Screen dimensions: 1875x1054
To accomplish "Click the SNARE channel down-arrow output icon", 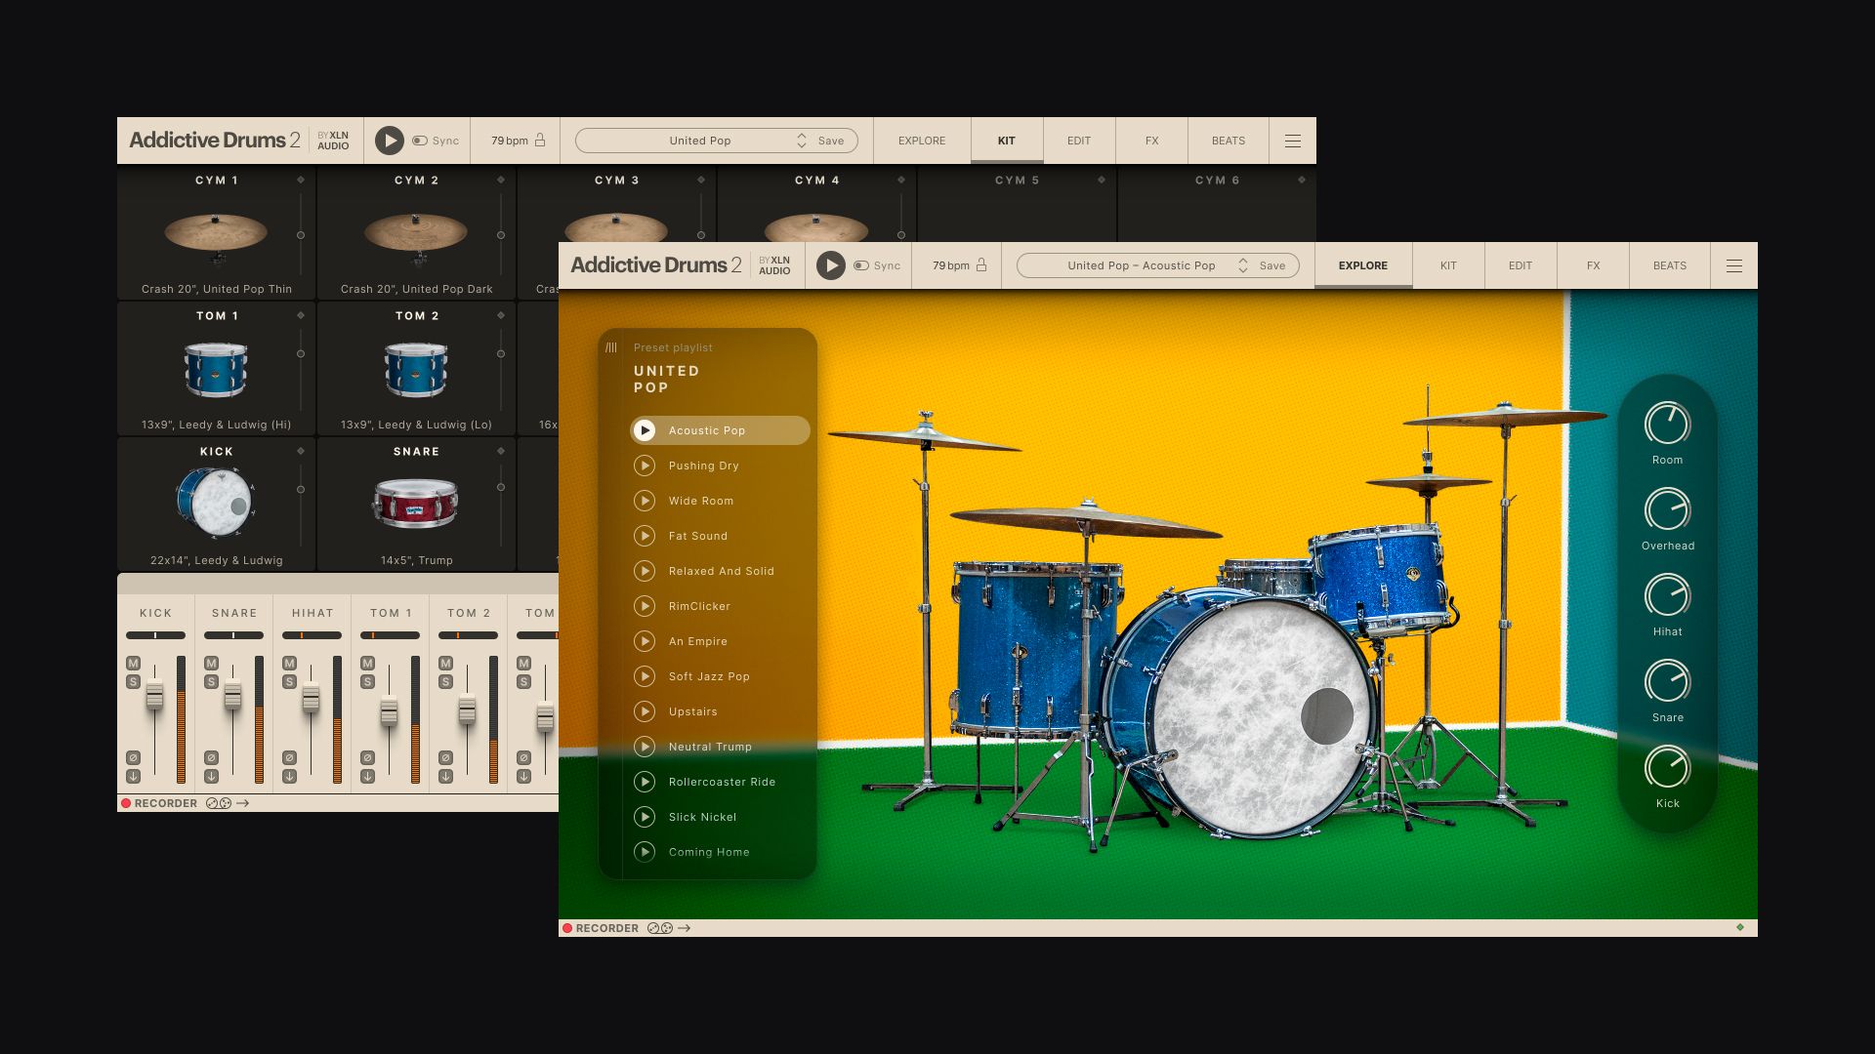I will click(x=211, y=777).
